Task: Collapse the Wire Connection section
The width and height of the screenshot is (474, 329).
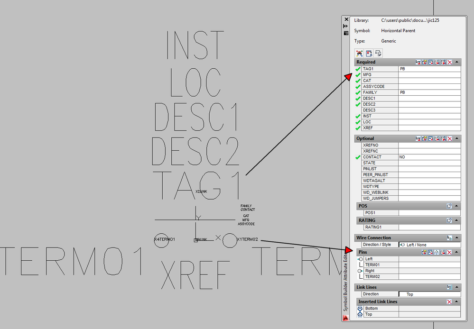Action: (x=457, y=238)
